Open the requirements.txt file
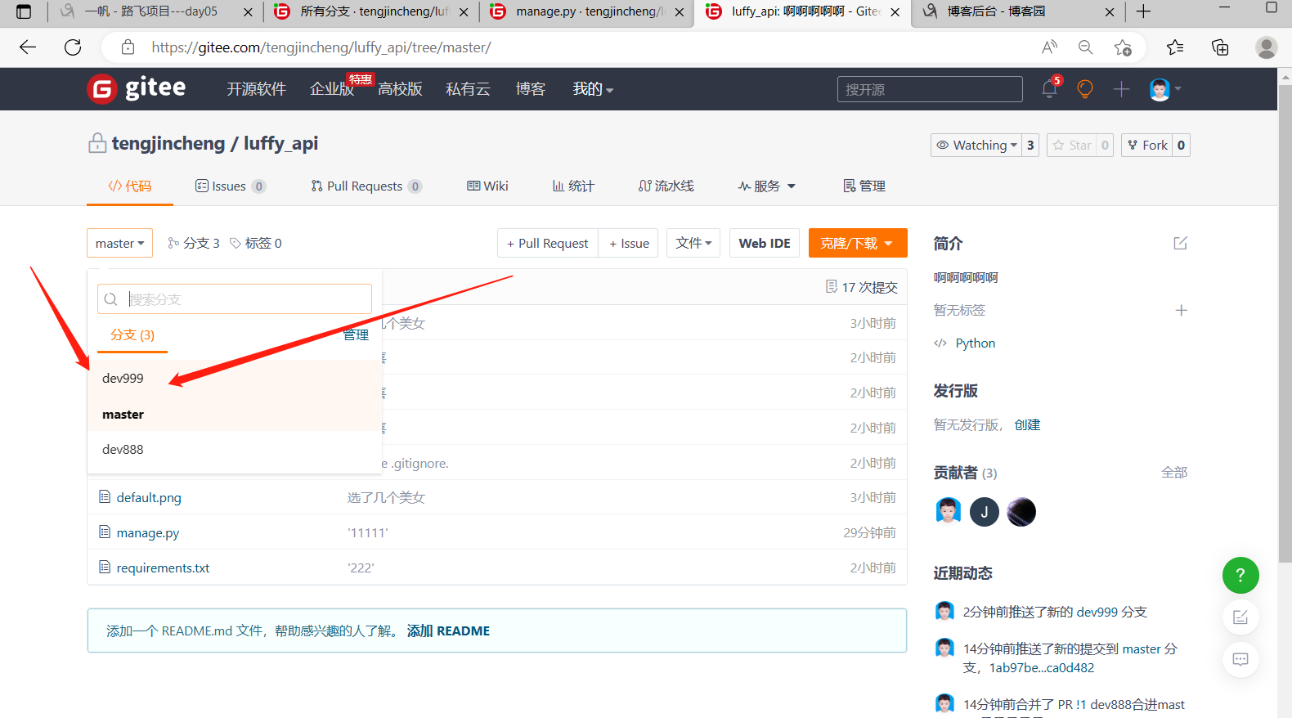Image resolution: width=1292 pixels, height=718 pixels. click(163, 568)
